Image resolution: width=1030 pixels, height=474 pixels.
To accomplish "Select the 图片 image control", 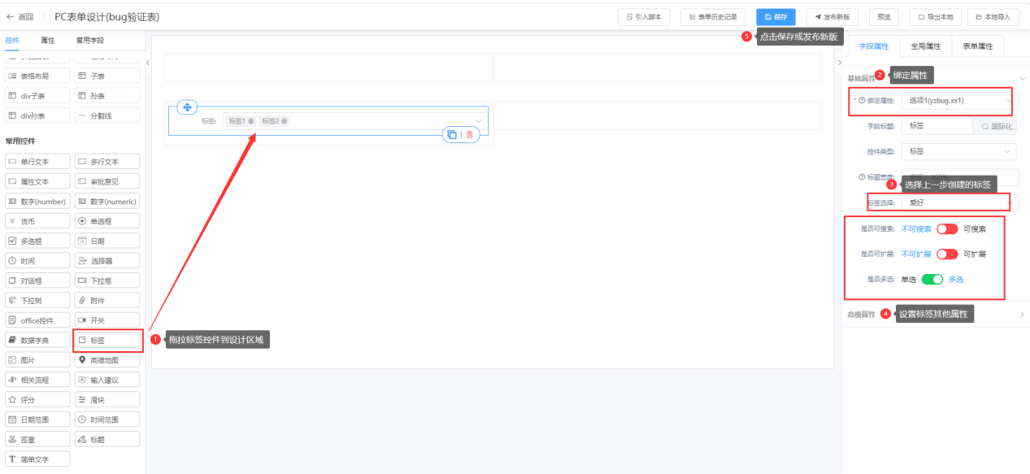I will coord(37,359).
